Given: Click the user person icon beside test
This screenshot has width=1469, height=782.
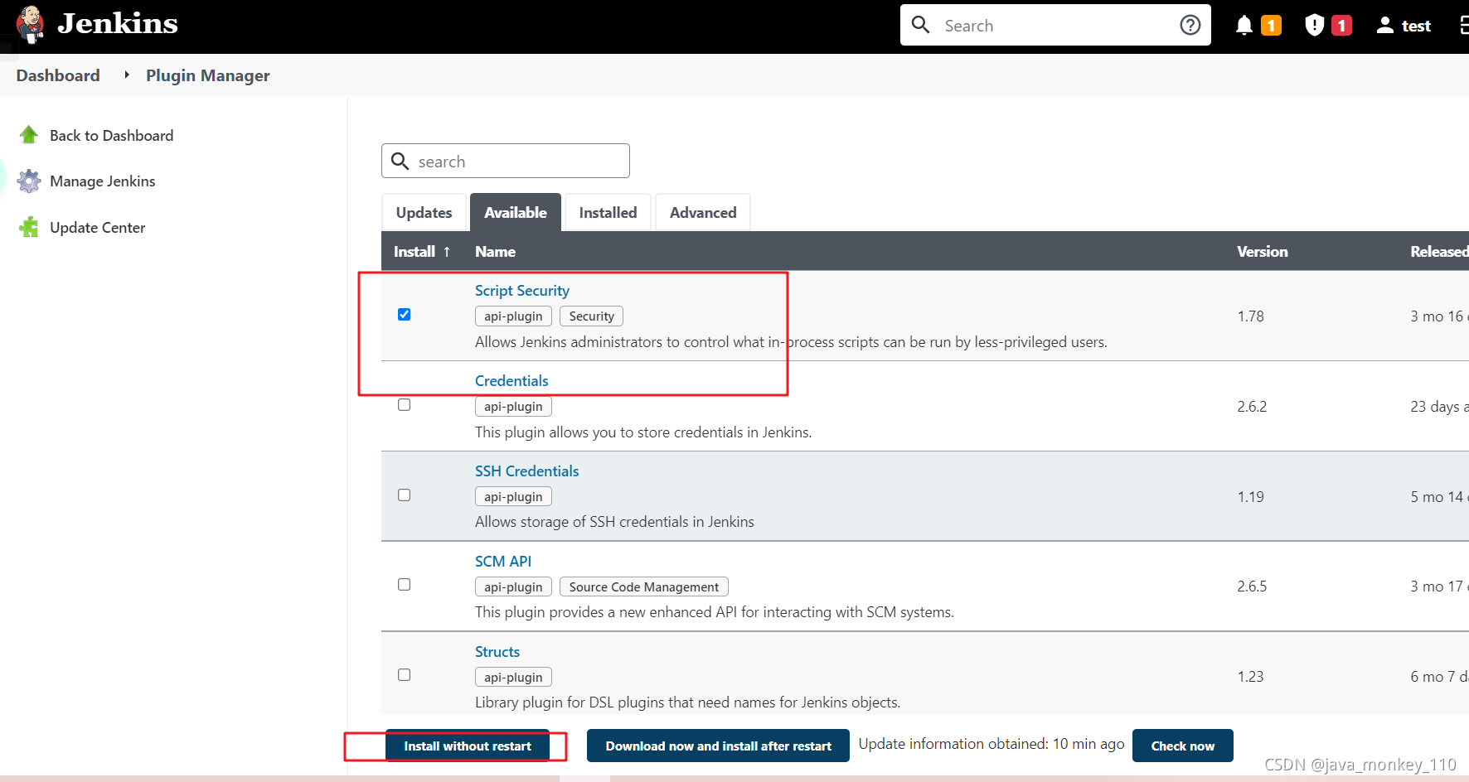Looking at the screenshot, I should (1384, 25).
